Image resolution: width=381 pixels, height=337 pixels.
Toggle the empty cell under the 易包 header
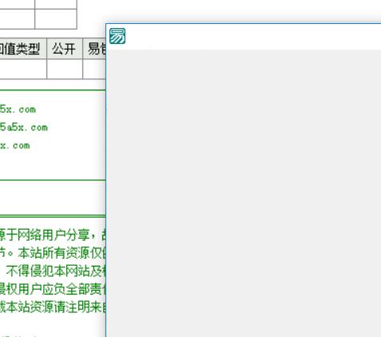point(94,69)
